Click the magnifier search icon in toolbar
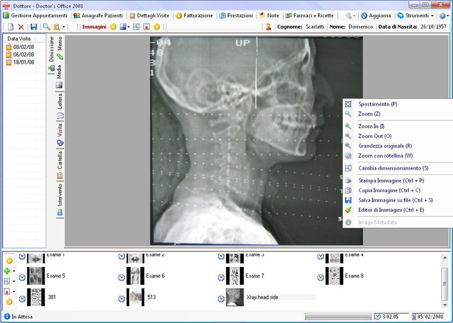Screen dimensions: 453x323 tap(46, 27)
